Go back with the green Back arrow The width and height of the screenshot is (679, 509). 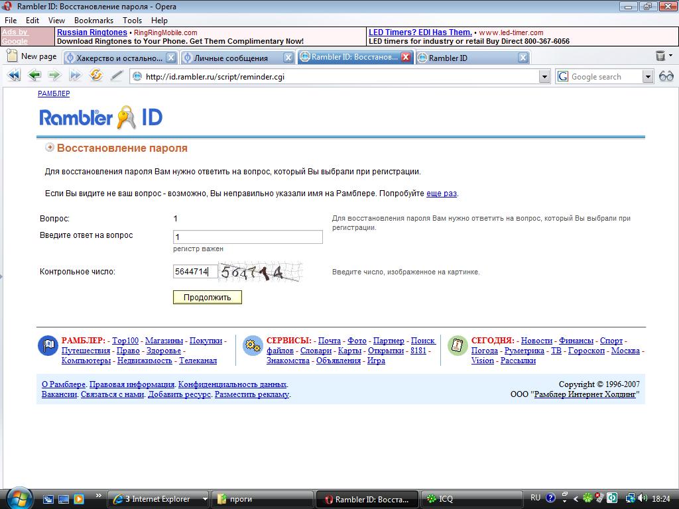tap(34, 76)
